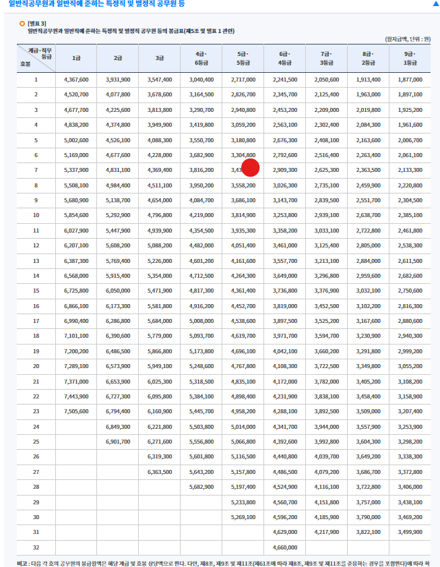Select the 5급·5등급 column header
The width and height of the screenshot is (440, 567).
243,58
